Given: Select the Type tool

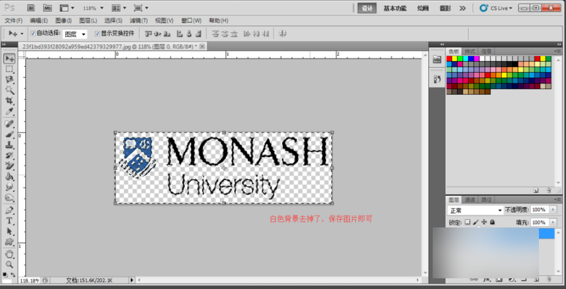Looking at the screenshot, I should pos(9,221).
